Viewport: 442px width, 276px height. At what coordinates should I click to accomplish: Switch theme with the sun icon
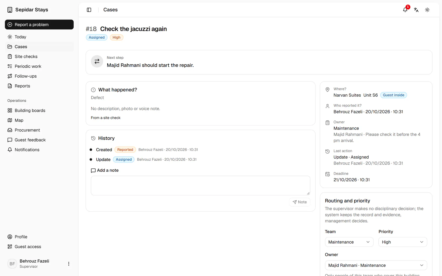(427, 10)
